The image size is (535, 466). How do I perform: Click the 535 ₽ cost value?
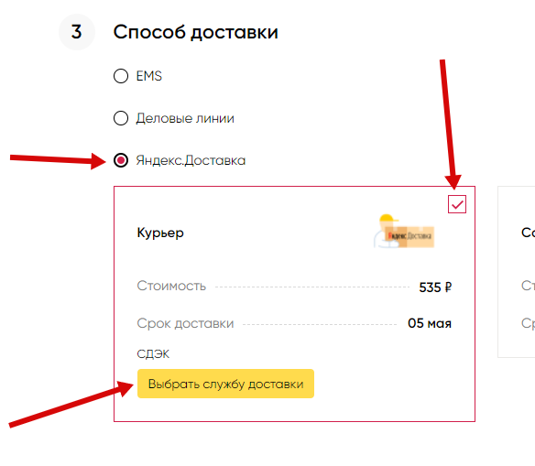(x=435, y=287)
